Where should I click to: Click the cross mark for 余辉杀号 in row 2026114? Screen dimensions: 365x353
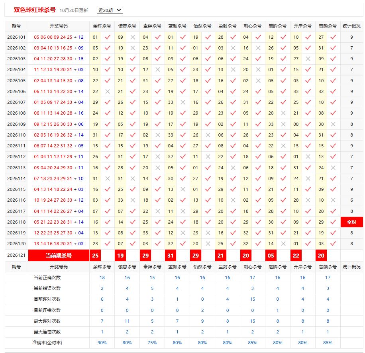pos(108,178)
